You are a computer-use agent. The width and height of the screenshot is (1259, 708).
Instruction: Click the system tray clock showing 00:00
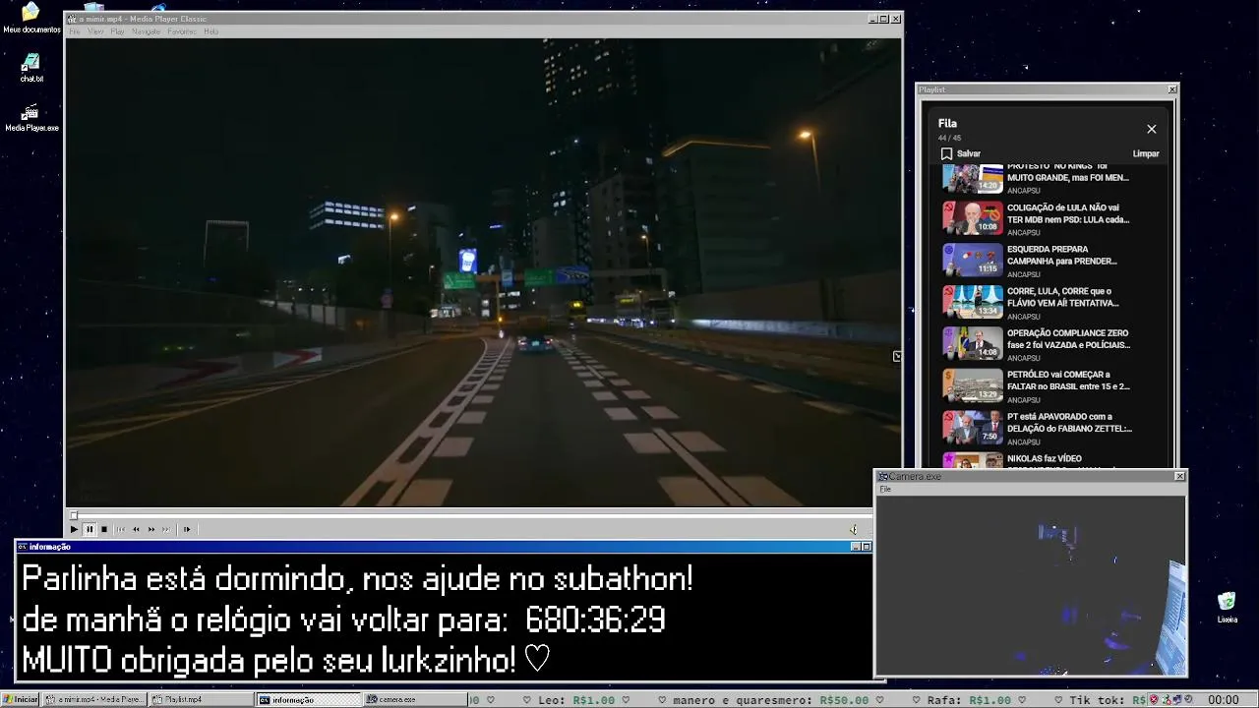(1223, 700)
